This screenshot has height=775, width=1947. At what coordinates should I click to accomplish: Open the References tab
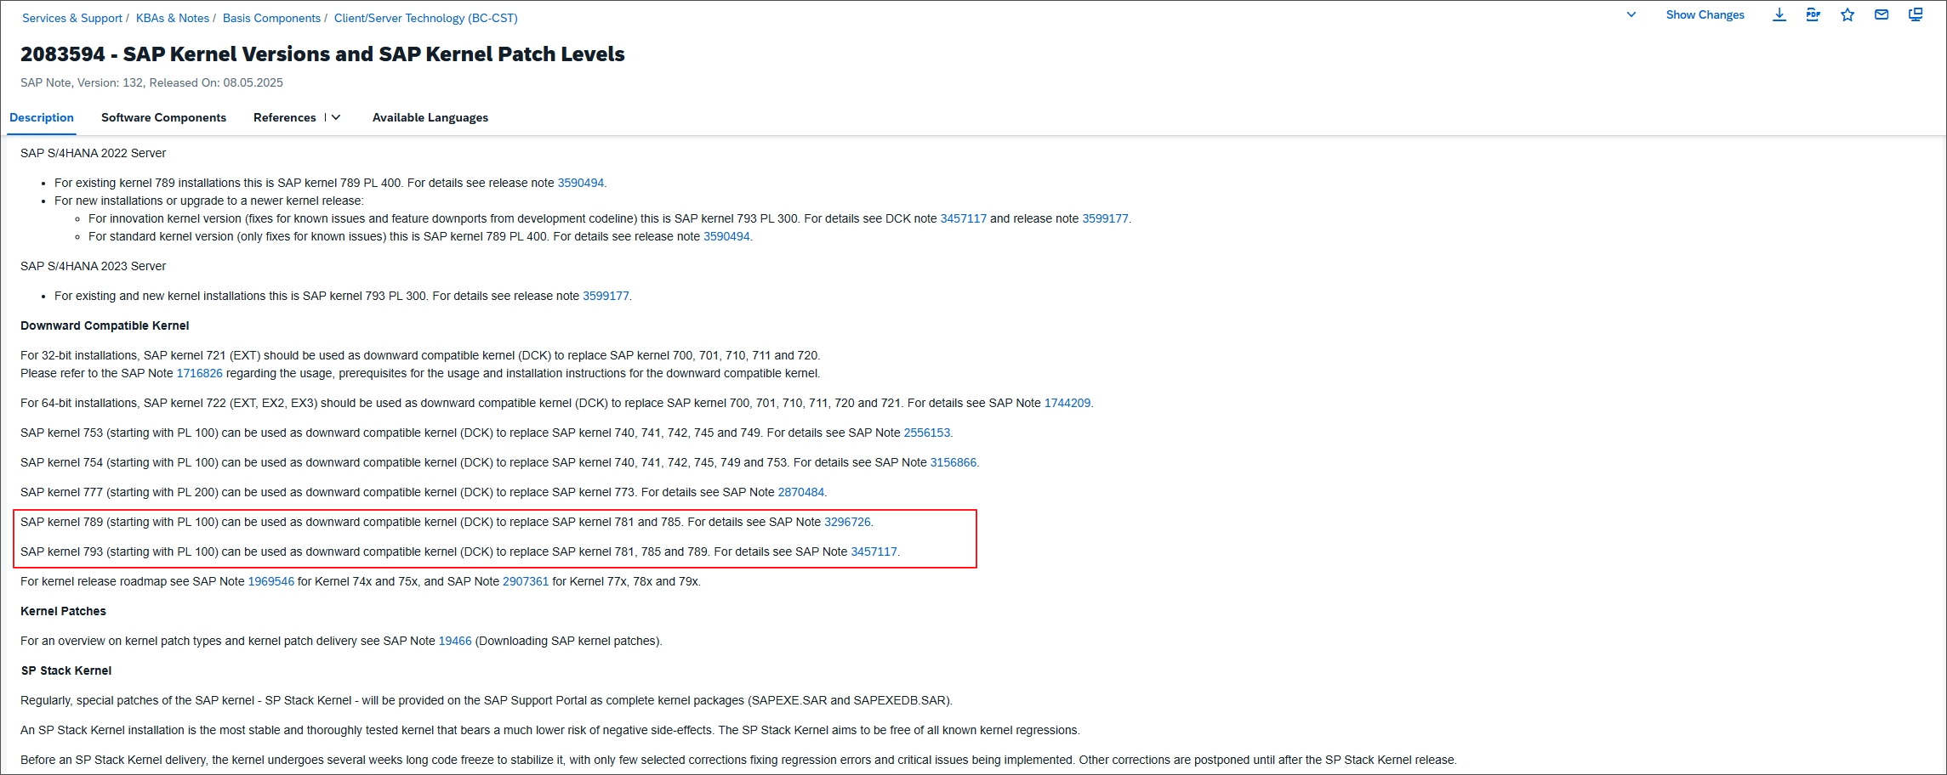pyautogui.click(x=284, y=117)
